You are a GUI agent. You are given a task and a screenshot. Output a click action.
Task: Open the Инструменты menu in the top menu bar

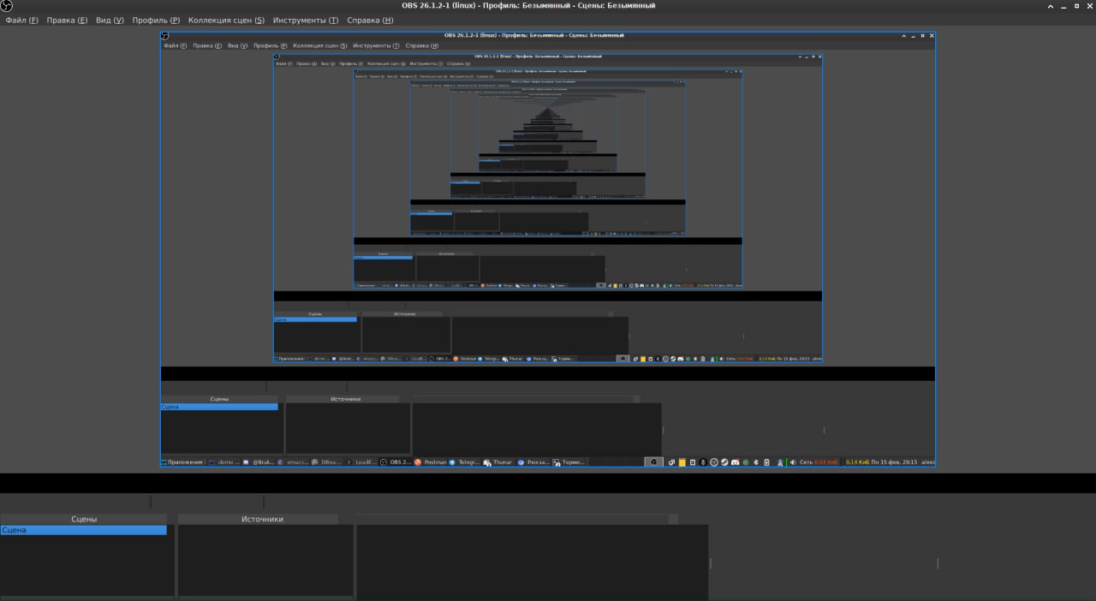pyautogui.click(x=306, y=20)
